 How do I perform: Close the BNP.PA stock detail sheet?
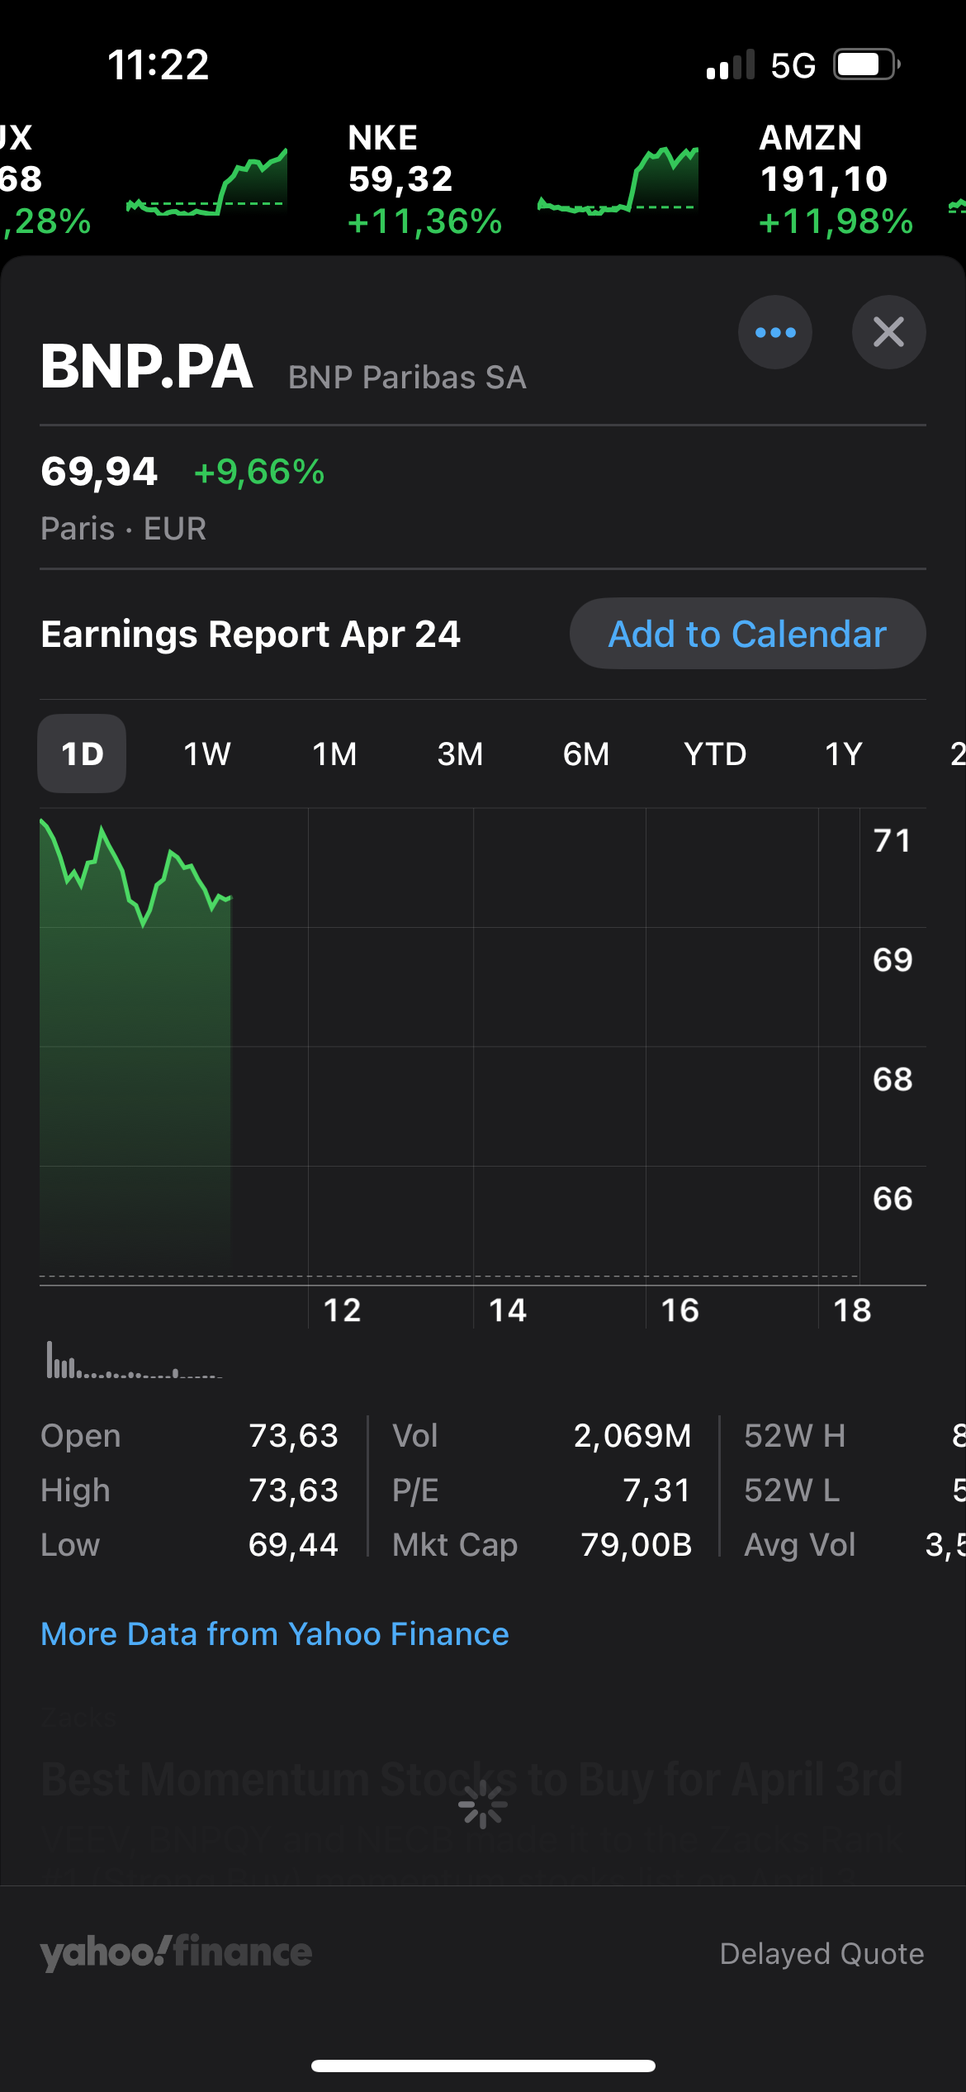888,332
